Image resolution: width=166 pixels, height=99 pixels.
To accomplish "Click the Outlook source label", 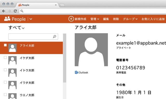I will pyautogui.click(x=84, y=72).
